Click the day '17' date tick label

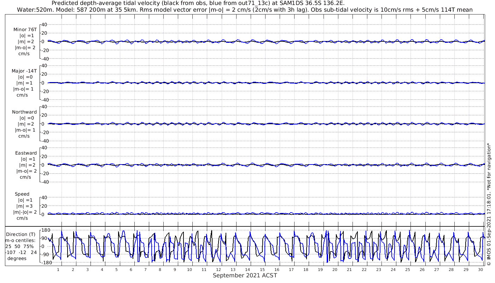pos(291,270)
